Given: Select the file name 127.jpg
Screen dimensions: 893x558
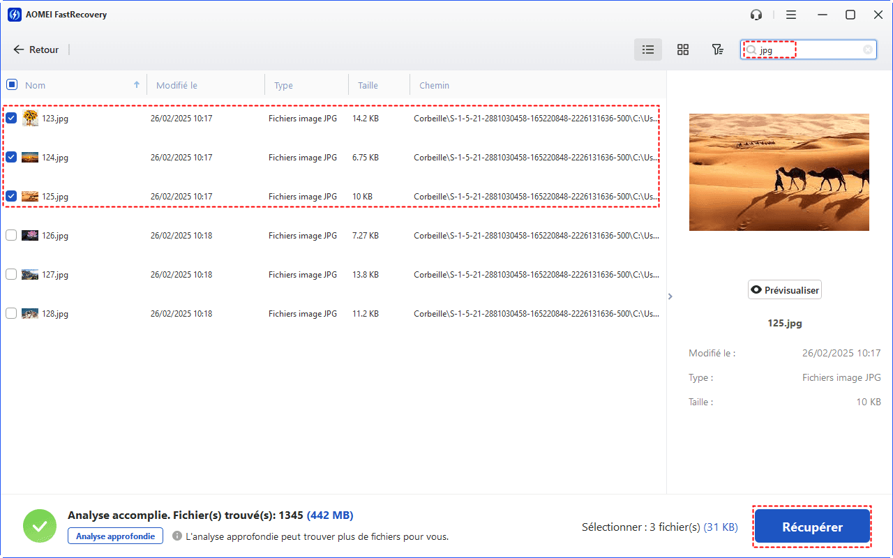Looking at the screenshot, I should (55, 275).
